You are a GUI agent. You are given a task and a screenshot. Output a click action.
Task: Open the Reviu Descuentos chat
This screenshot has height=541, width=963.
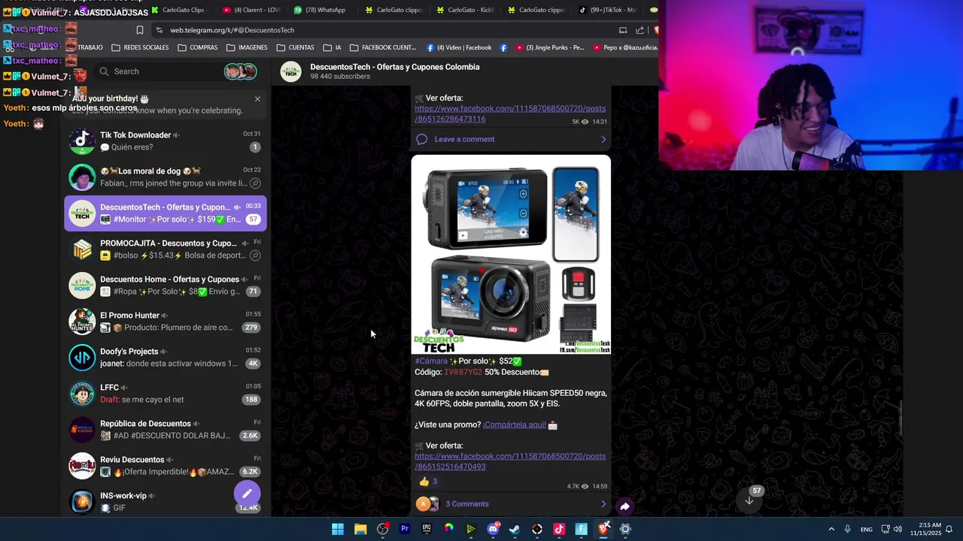(166, 466)
